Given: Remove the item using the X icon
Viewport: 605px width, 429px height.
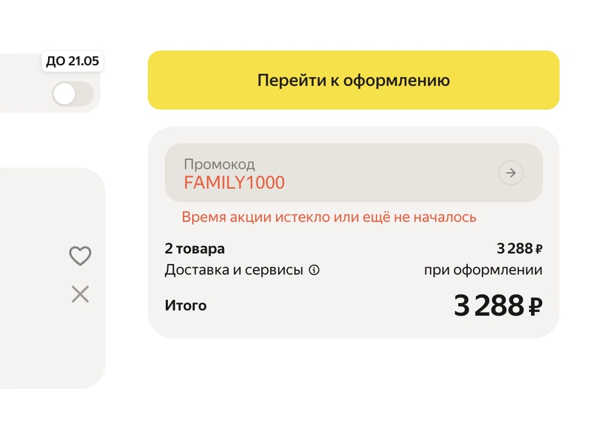Looking at the screenshot, I should tap(80, 294).
